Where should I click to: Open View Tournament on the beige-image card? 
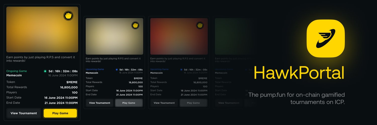click(x=100, y=103)
